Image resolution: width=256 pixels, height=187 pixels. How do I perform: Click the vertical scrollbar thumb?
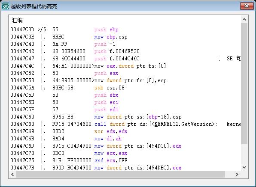[x=244, y=83]
